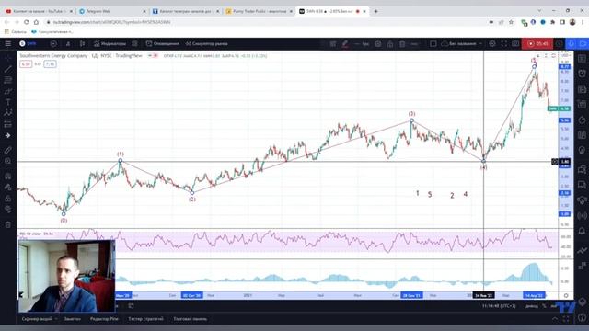
Task: Open time axis settings gear
Action: point(566,295)
